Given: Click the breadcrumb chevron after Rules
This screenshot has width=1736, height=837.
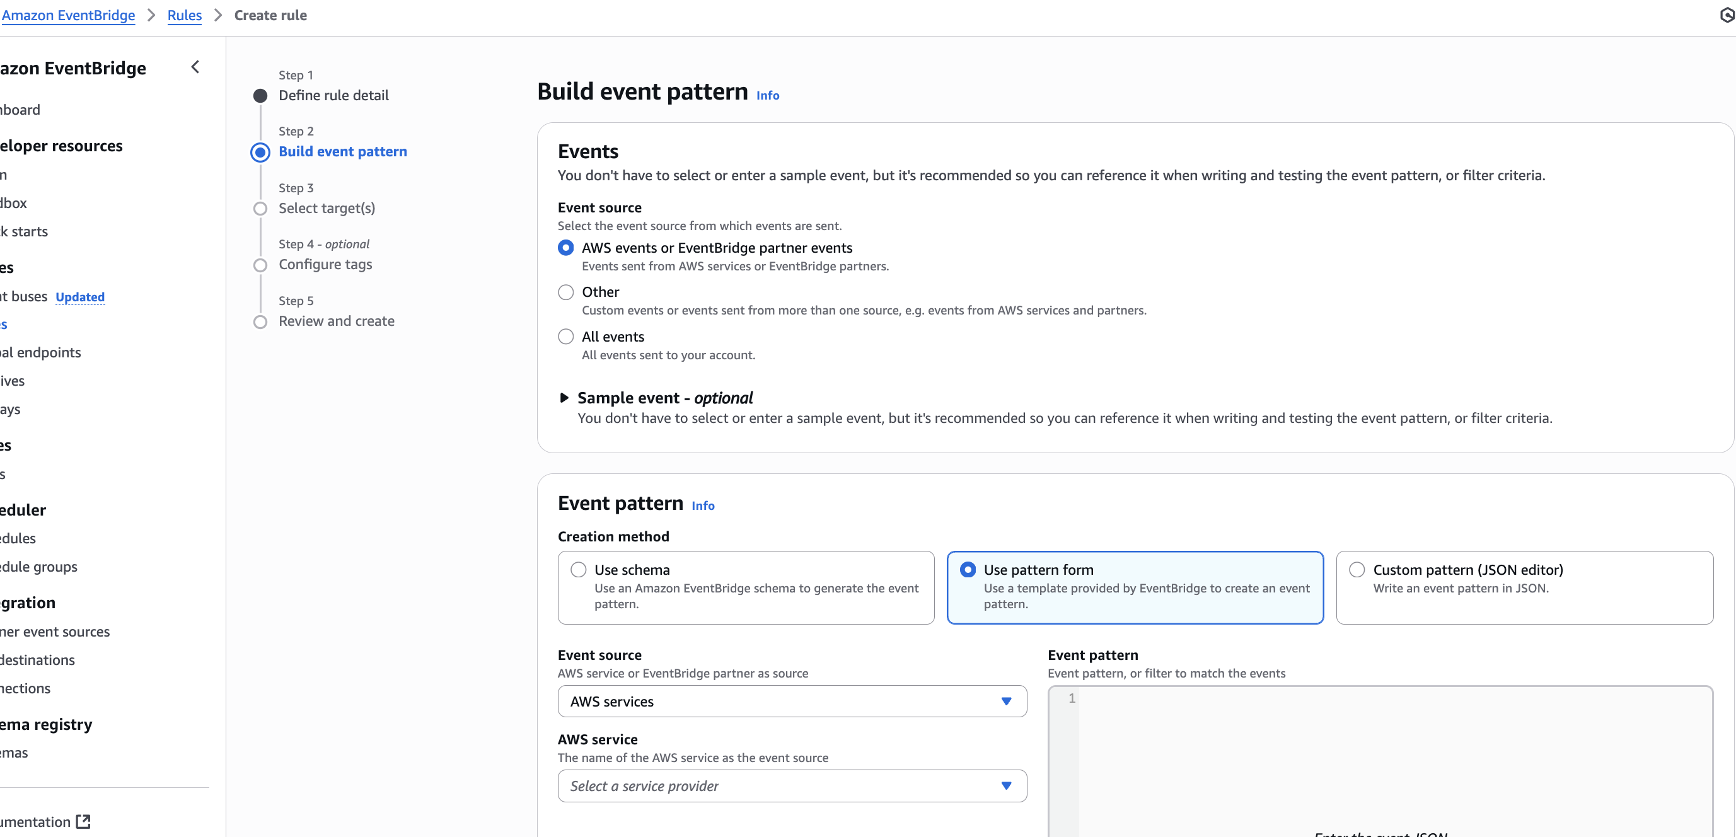Looking at the screenshot, I should click(x=217, y=15).
